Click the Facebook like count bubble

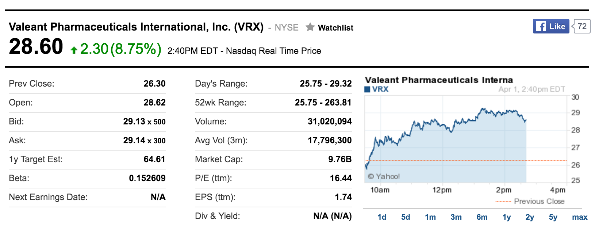point(582,26)
